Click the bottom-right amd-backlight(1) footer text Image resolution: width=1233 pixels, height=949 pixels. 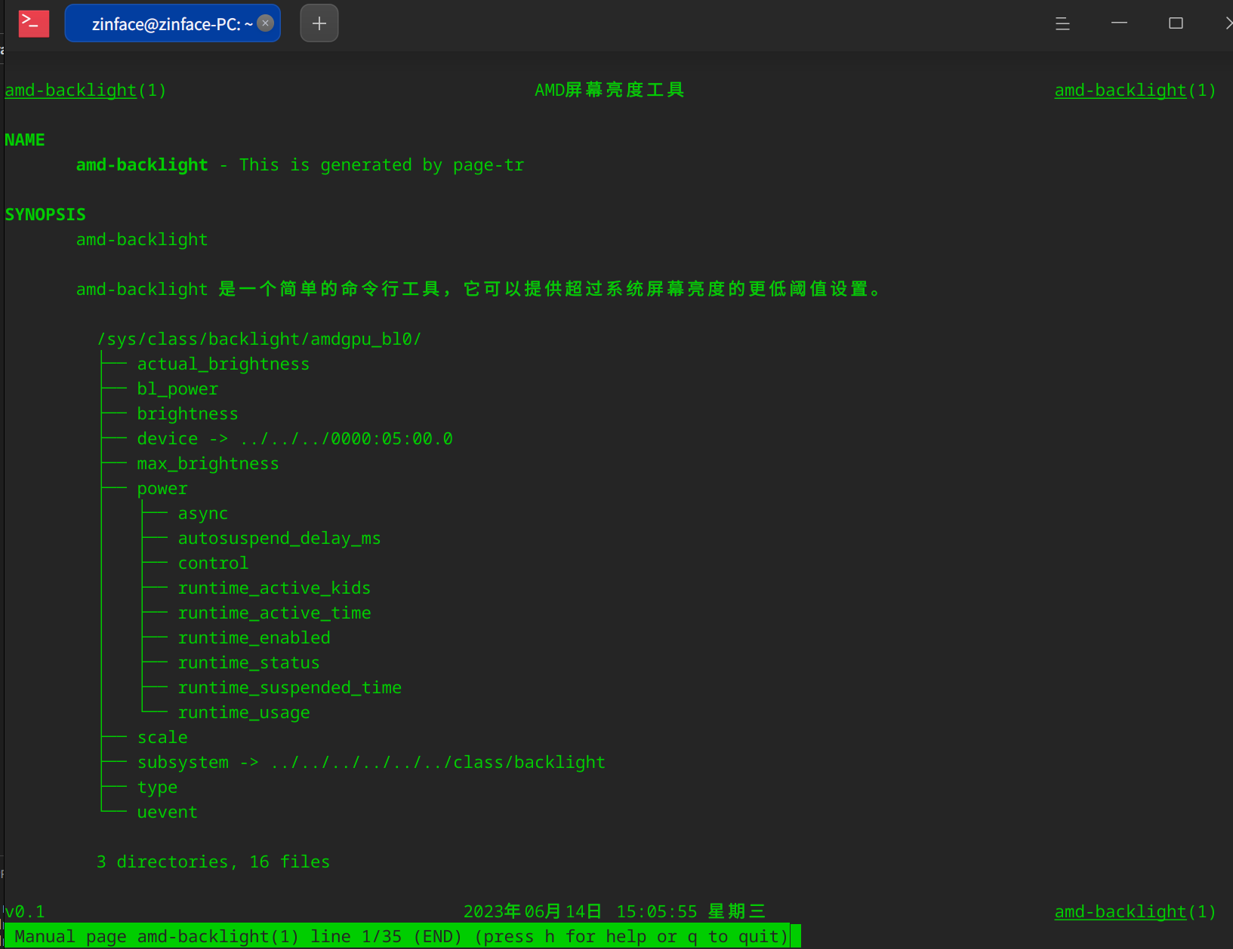1134,912
